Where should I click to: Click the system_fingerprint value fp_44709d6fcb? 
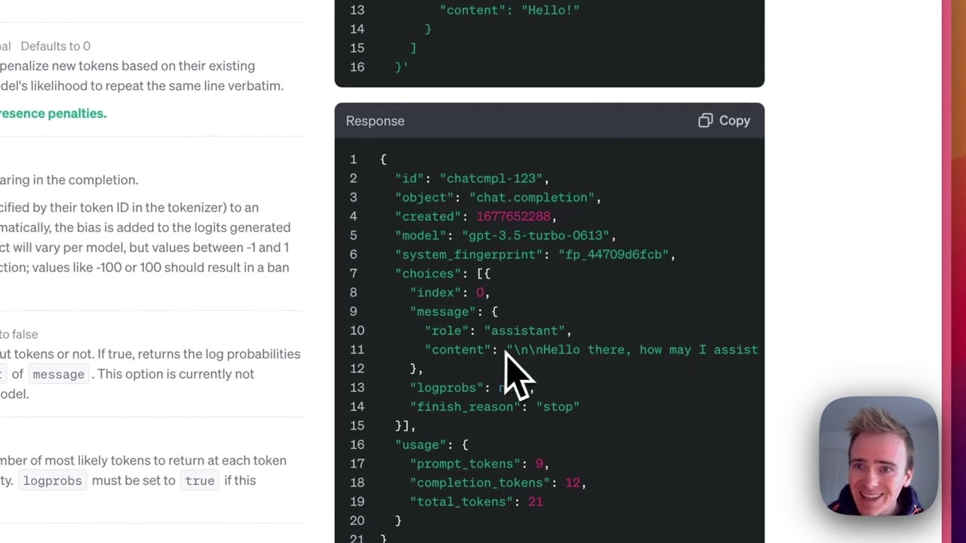[614, 255]
